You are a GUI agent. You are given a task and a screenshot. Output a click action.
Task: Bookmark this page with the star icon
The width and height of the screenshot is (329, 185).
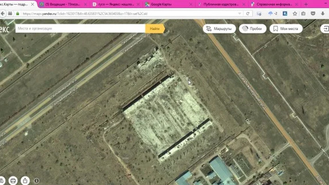click(295, 14)
